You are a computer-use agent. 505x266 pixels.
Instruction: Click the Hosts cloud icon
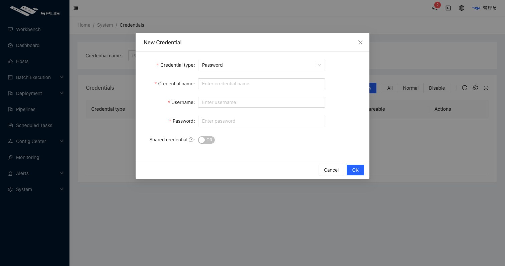(x=10, y=61)
